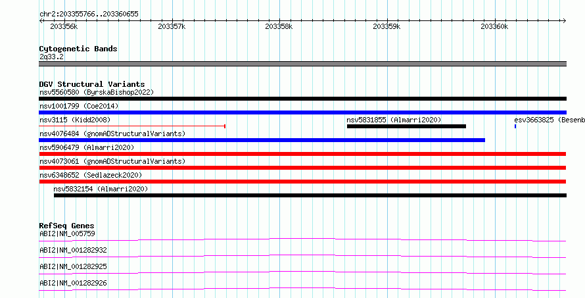This screenshot has width=585, height=298.
Task: Select the ABI2 NM_001282926 magenta transcript line
Action: pyautogui.click(x=302, y=289)
